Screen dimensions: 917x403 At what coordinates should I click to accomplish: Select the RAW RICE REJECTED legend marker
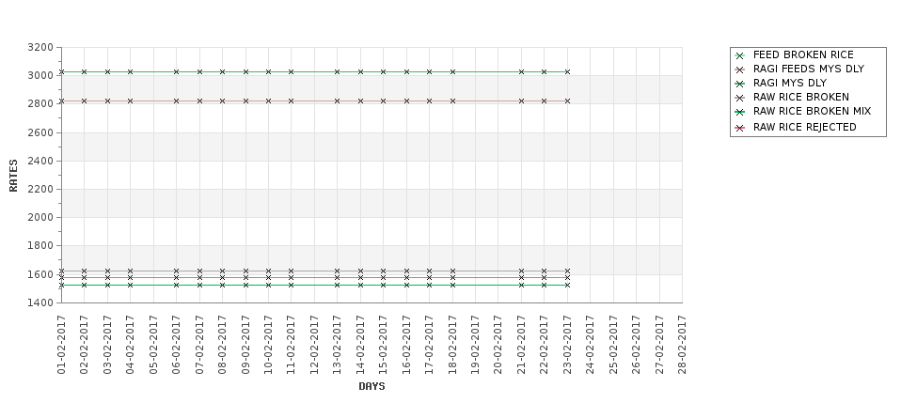click(740, 127)
